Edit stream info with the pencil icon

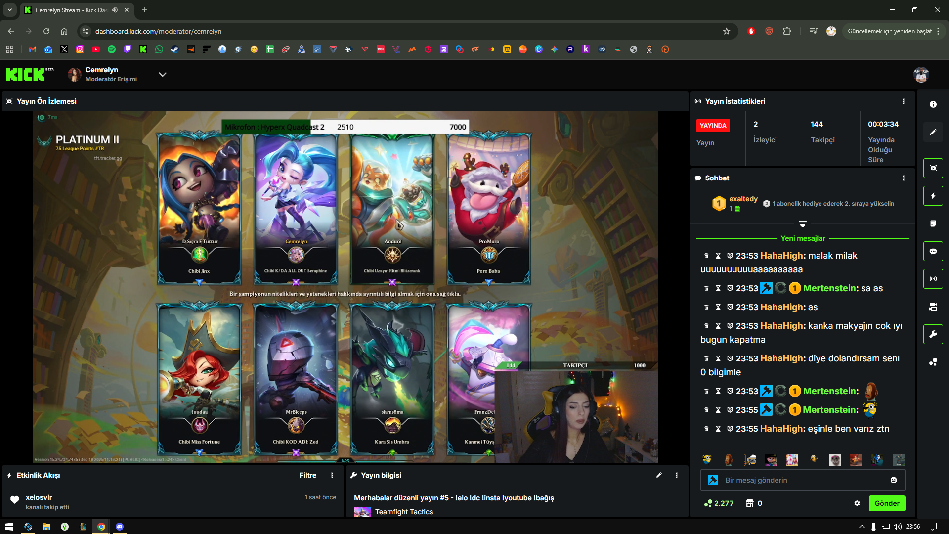pos(659,475)
